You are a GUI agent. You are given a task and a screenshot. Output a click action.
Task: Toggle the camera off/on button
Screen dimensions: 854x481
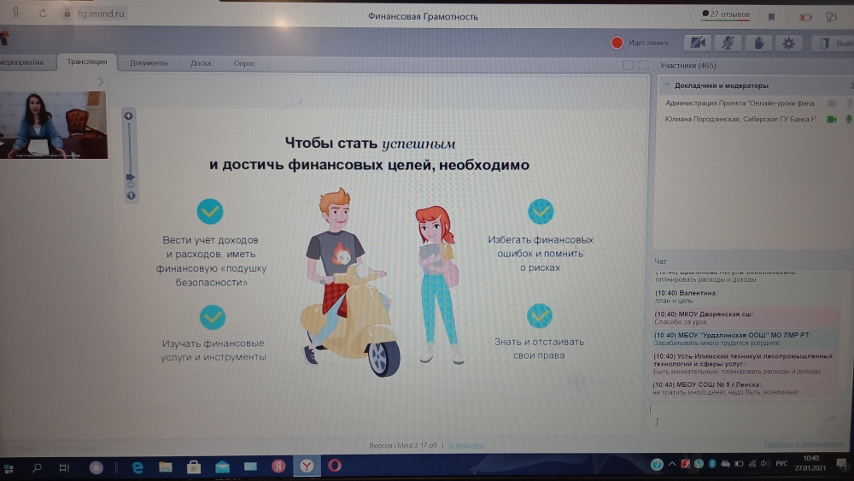(699, 43)
